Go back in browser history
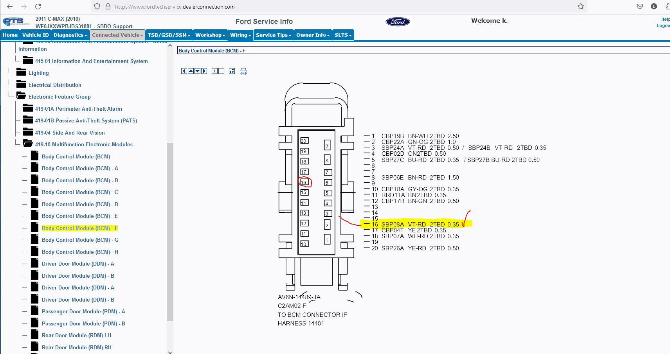The width and height of the screenshot is (670, 354). click(10, 7)
